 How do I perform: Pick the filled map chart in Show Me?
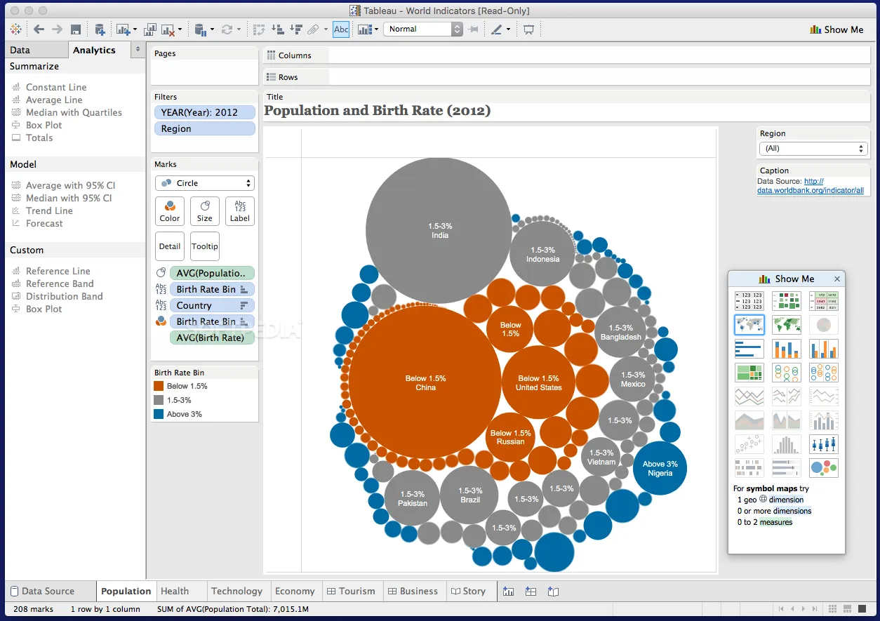pyautogui.click(x=786, y=325)
